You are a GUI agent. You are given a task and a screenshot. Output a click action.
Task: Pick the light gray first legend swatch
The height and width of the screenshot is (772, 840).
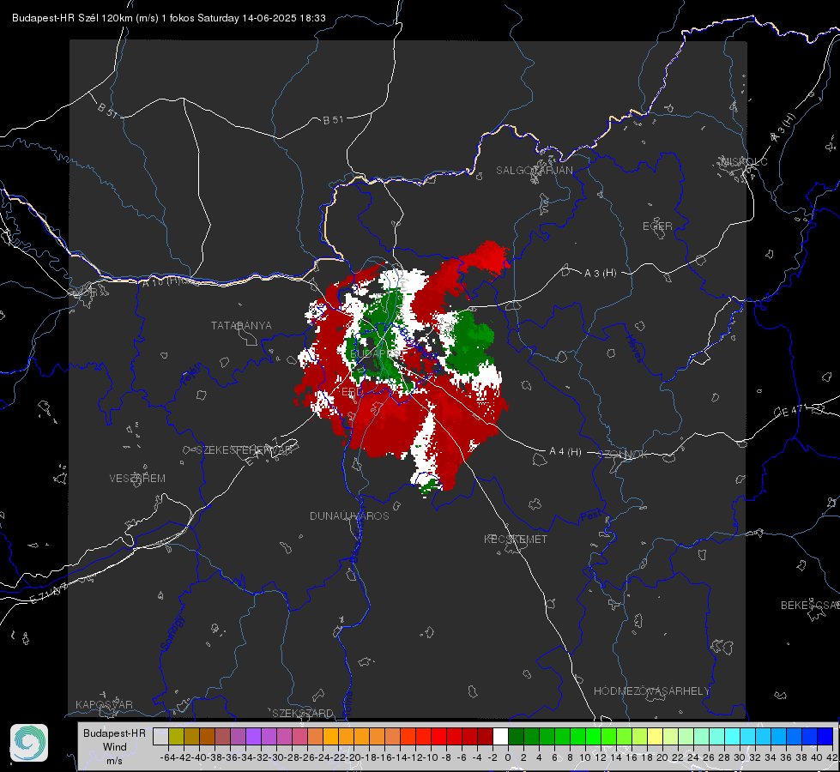pos(160,736)
